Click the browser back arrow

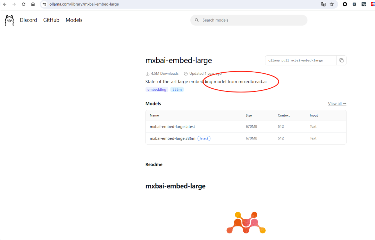[5, 4]
